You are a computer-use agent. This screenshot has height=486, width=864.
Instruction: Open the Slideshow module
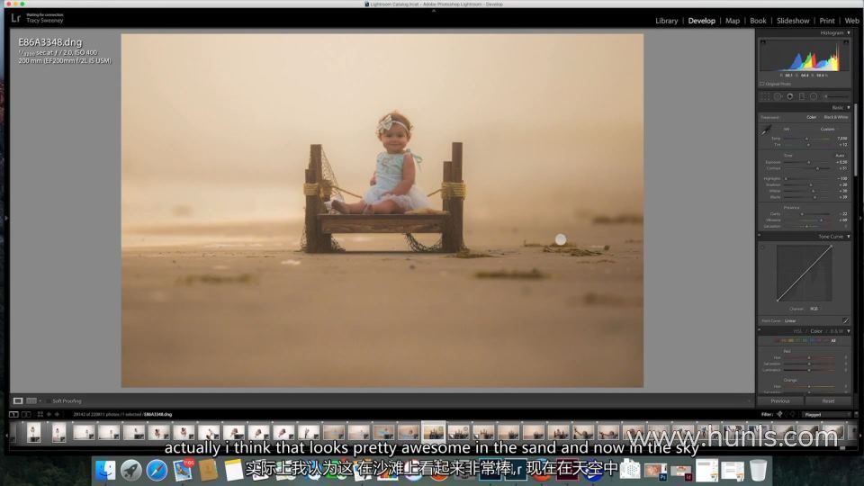tap(793, 21)
